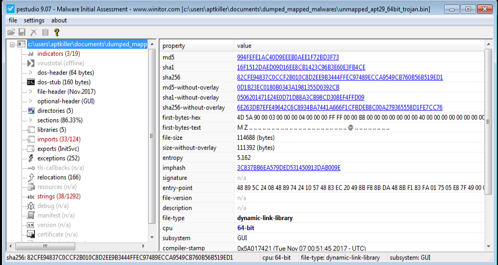
Task: Click the close file X toolbar icon
Action: pos(34,32)
